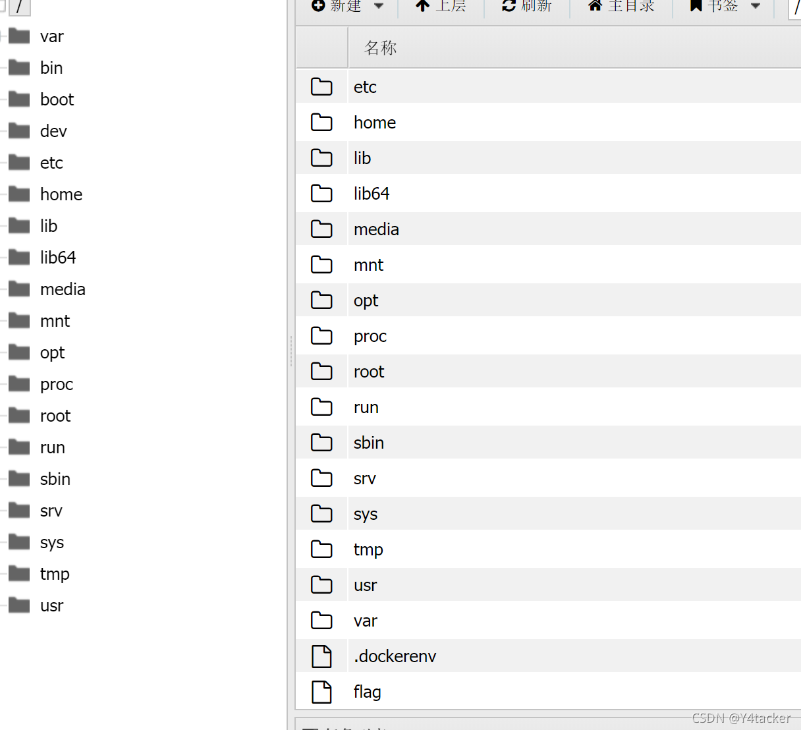Go to home directory 主目录
The height and width of the screenshot is (730, 801).
pyautogui.click(x=621, y=6)
